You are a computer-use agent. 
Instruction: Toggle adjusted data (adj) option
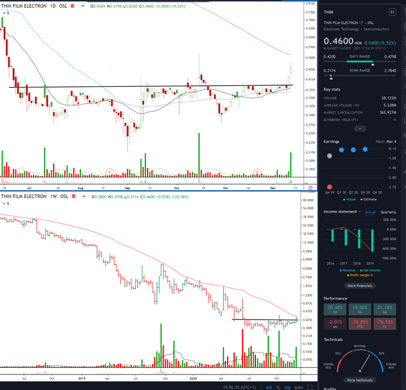click(269, 387)
